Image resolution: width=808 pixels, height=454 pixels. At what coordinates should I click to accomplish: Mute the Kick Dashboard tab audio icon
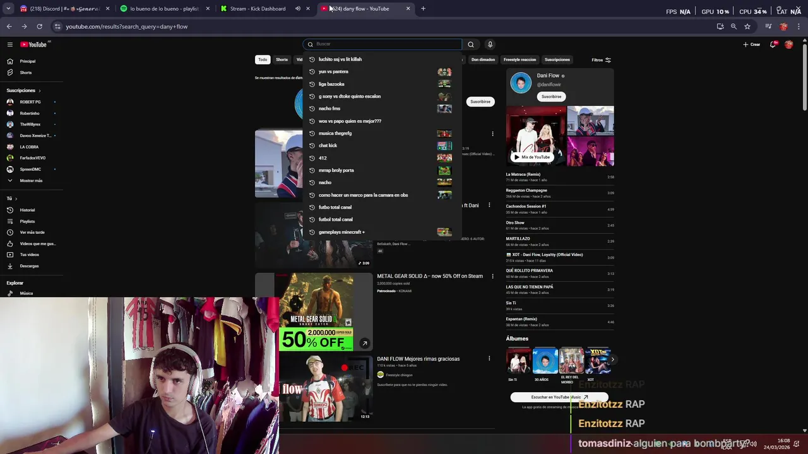[298, 9]
